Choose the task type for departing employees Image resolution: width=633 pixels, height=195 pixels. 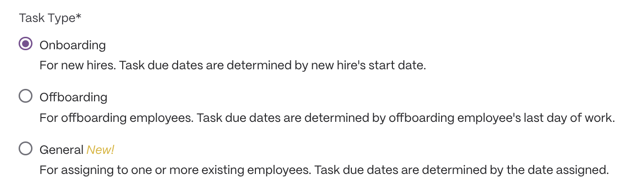[x=25, y=96]
